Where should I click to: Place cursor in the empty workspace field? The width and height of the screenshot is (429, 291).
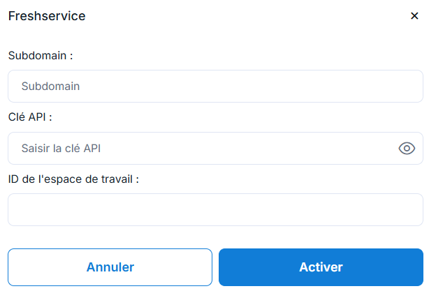[x=215, y=209]
